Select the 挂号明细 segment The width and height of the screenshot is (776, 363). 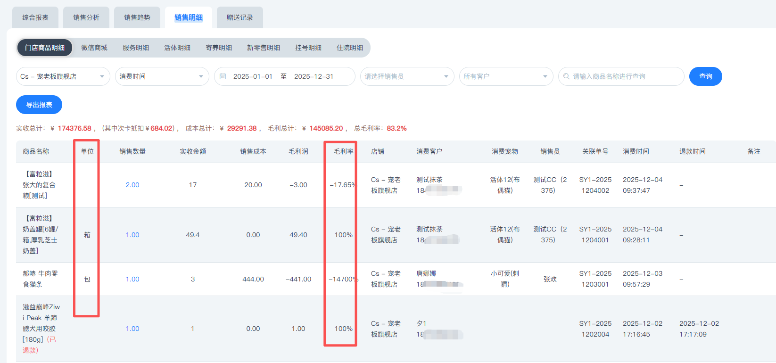308,48
